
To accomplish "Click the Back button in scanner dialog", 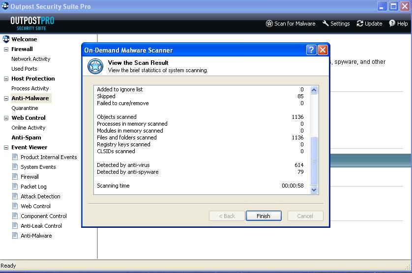I will pos(227,216).
